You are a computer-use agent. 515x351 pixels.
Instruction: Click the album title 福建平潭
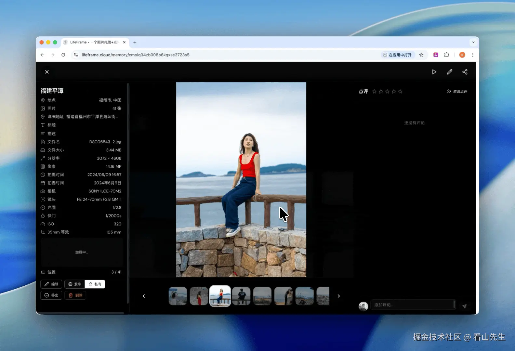coord(52,91)
